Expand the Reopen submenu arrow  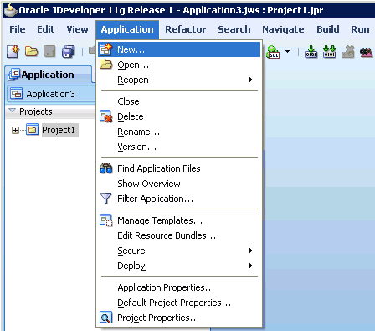(x=250, y=80)
